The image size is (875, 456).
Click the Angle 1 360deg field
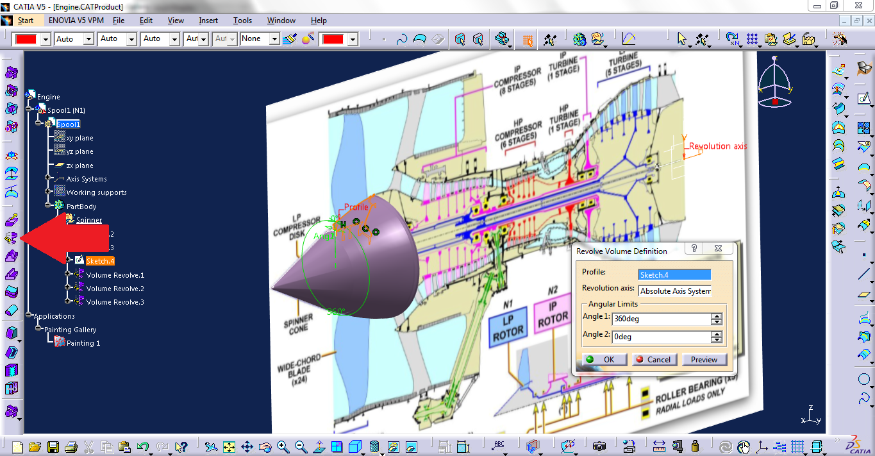pyautogui.click(x=662, y=319)
